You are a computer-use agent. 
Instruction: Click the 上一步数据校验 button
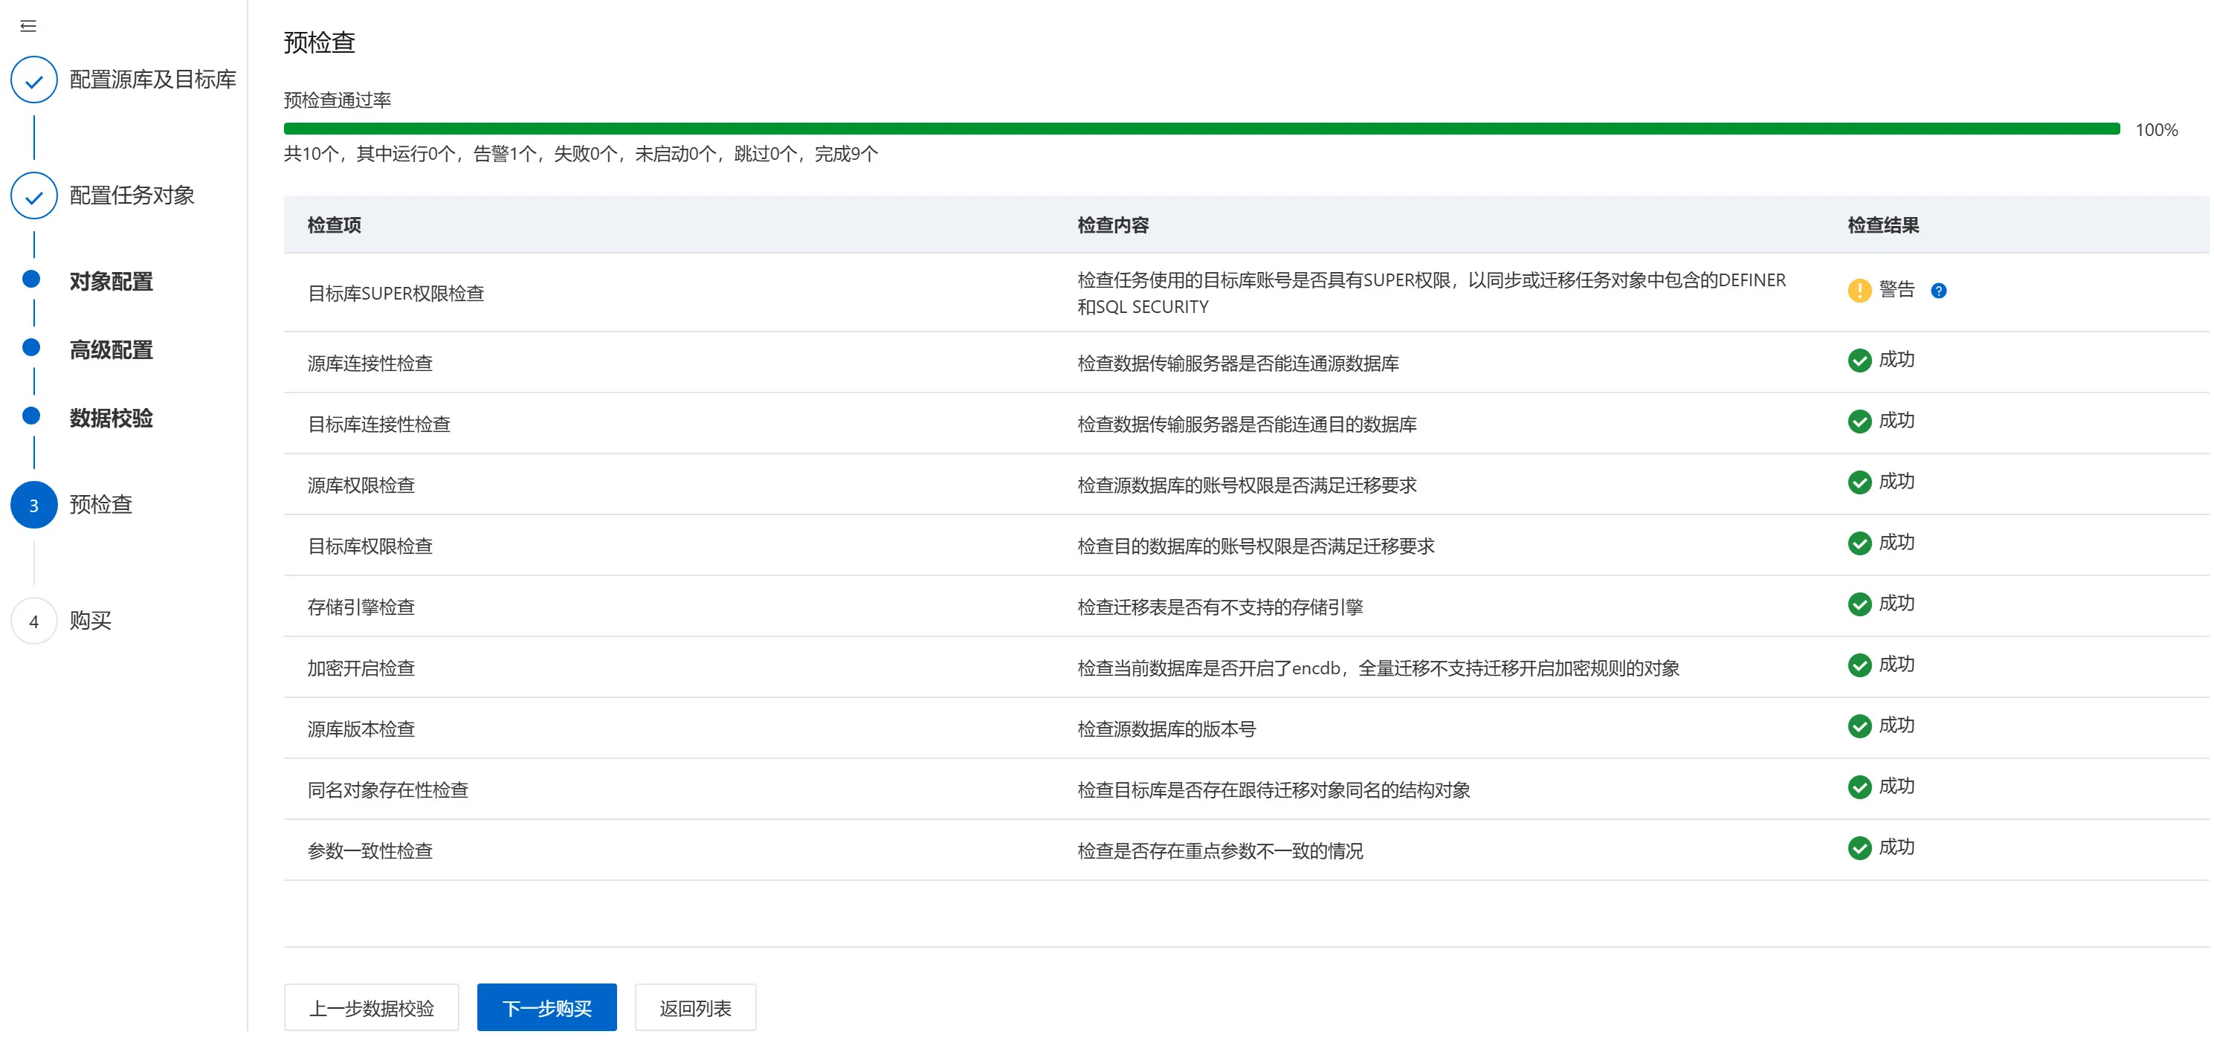pos(371,1008)
